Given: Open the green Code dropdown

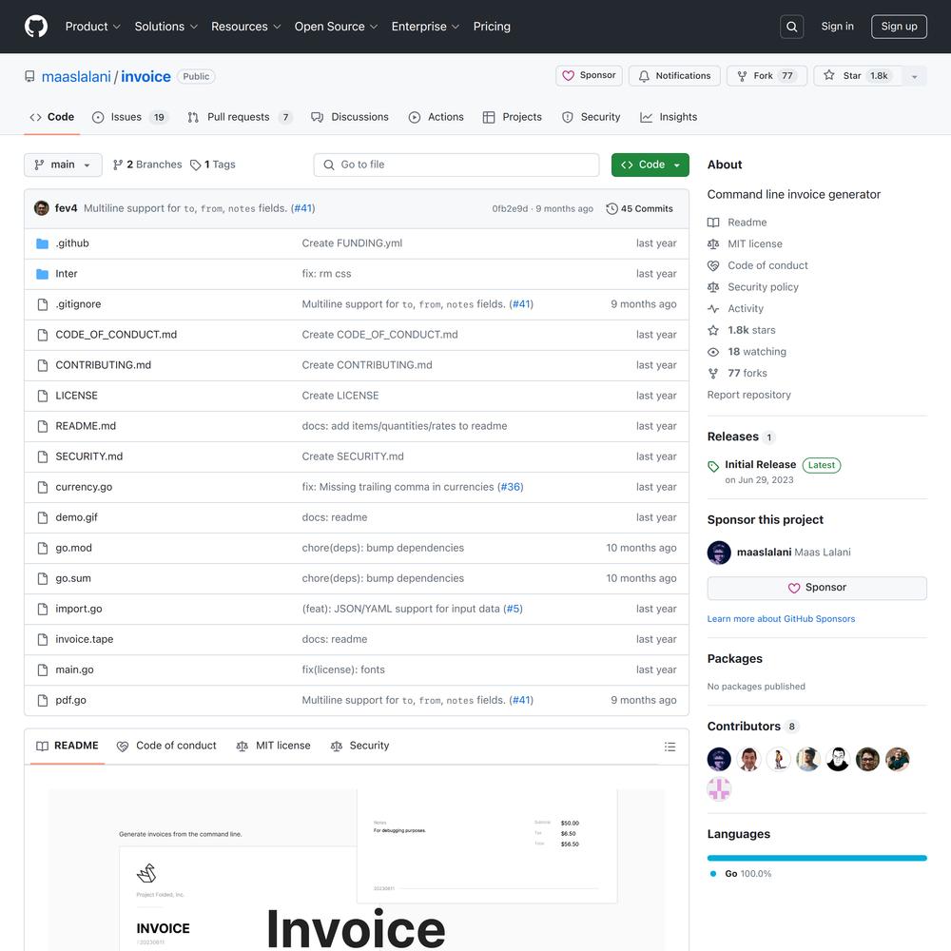Looking at the screenshot, I should [x=650, y=165].
